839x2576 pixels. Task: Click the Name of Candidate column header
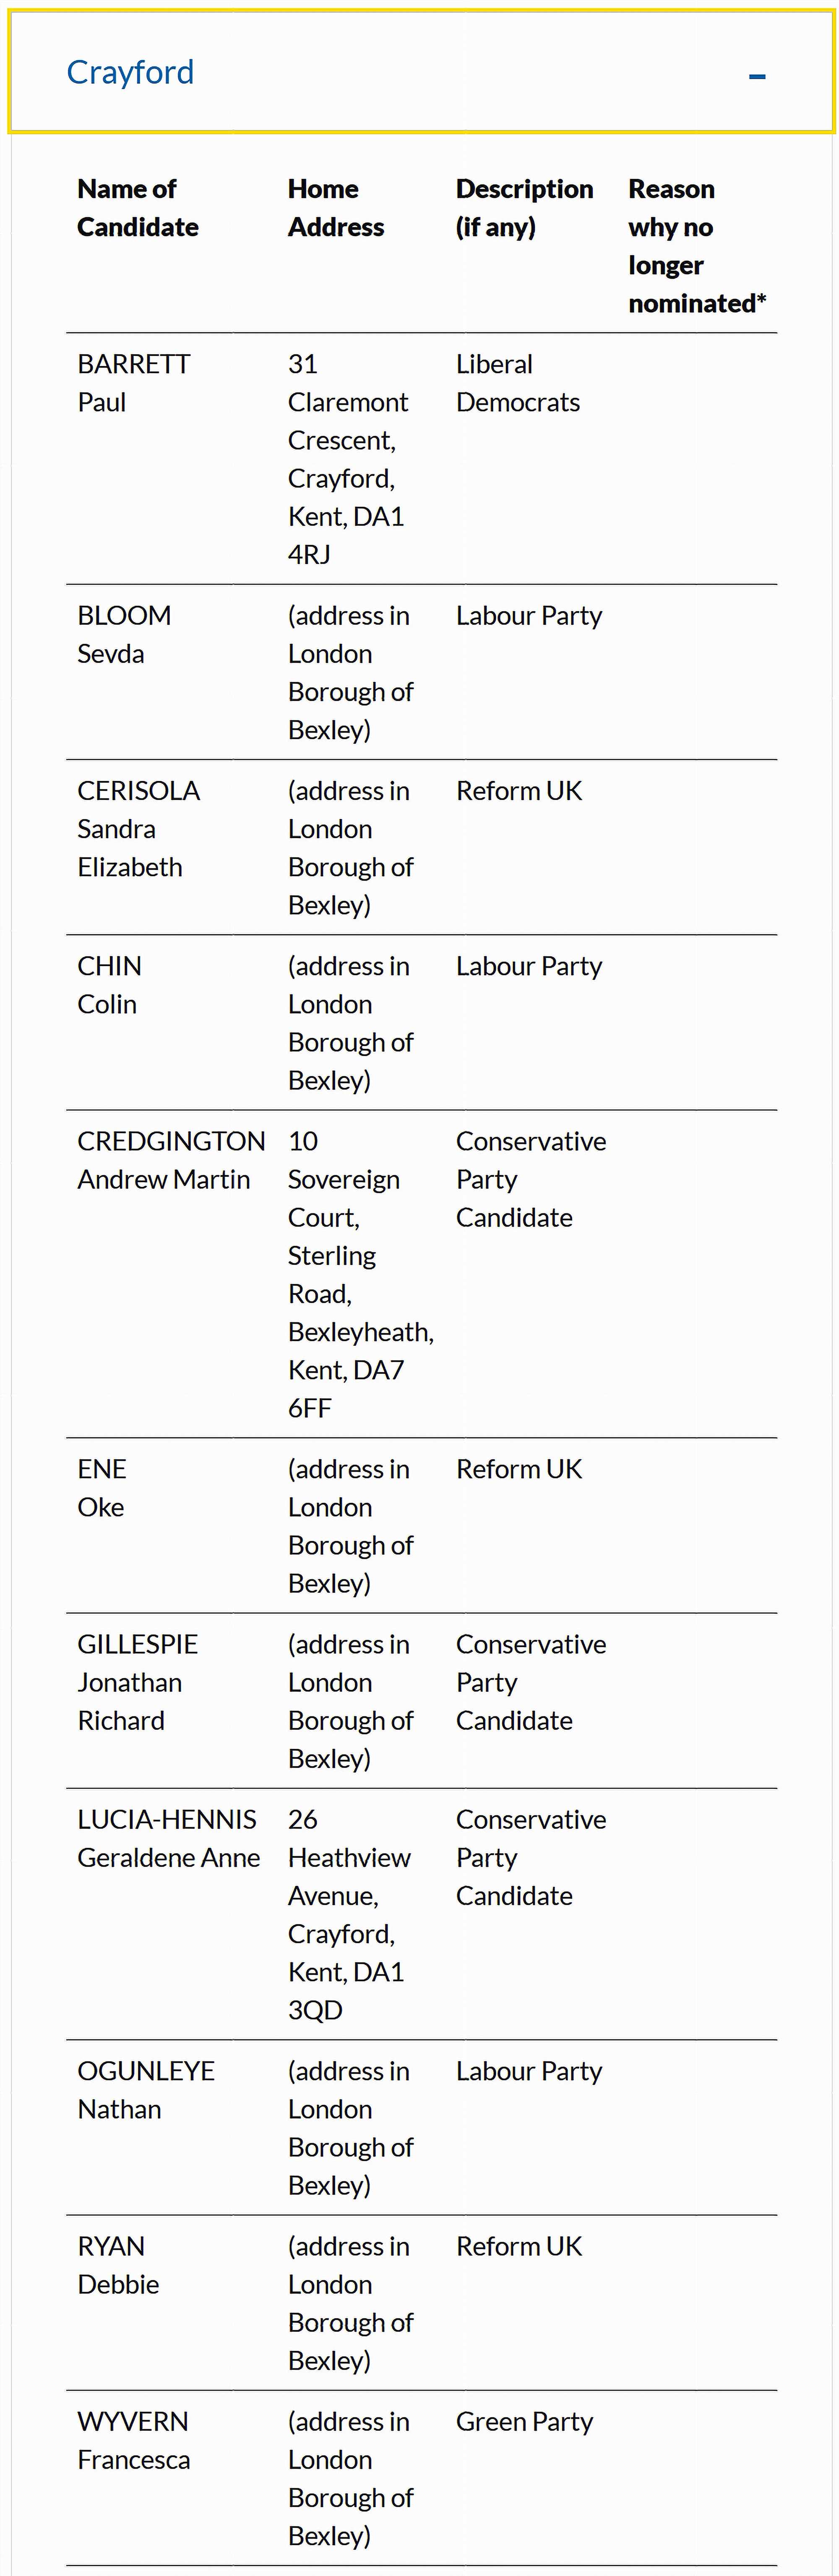(138, 208)
